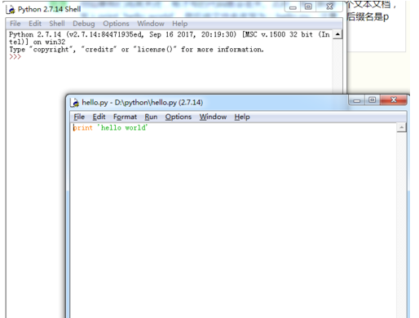Screen dimensions: 419x318
Task: Click 'license()' text in Shell banner
Action: 155,50
